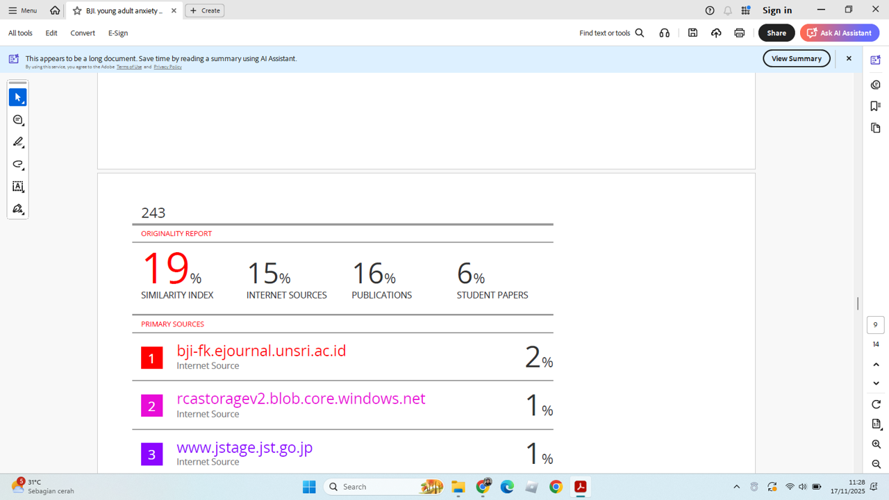Click the Save file icon
The image size is (889, 500).
point(692,33)
